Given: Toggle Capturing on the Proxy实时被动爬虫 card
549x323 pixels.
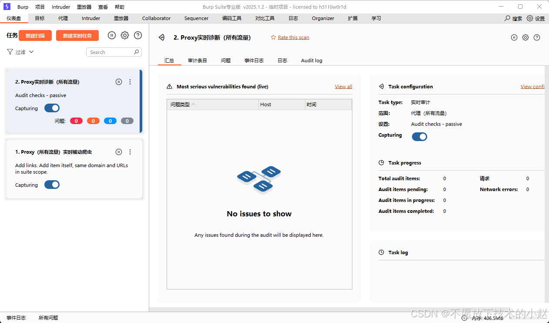Looking at the screenshot, I should pos(52,185).
